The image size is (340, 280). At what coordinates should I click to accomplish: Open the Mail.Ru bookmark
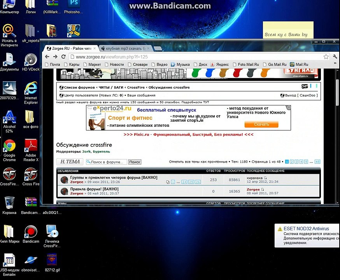click(x=299, y=65)
